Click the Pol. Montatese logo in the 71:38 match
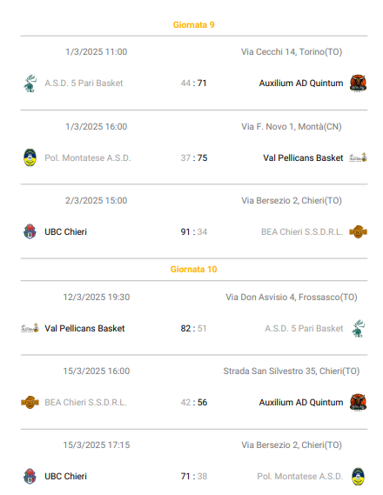Image resolution: width=383 pixels, height=495 pixels. (358, 477)
